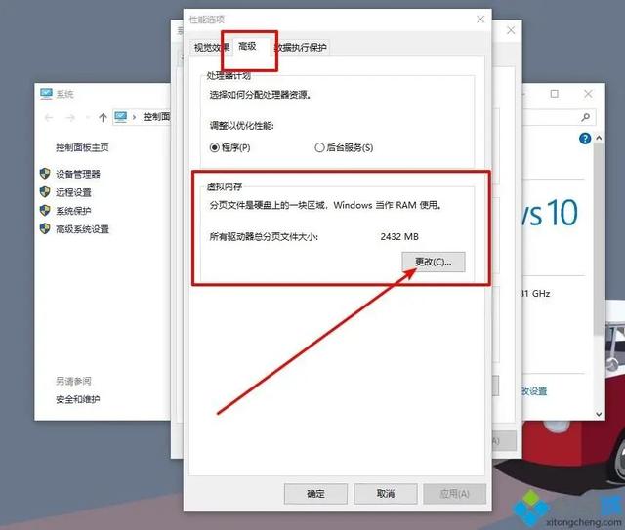Go forward in System window navigation
Viewport: 625px width, 530px height.
(x=70, y=117)
